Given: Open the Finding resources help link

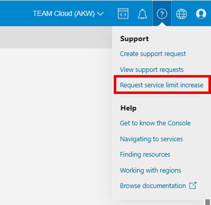Looking at the screenshot, I should tap(145, 154).
